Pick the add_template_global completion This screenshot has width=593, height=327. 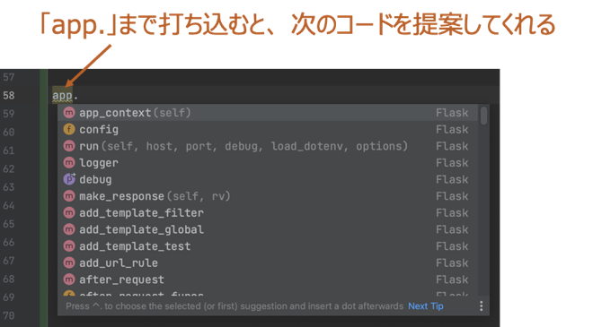pyautogui.click(x=268, y=229)
